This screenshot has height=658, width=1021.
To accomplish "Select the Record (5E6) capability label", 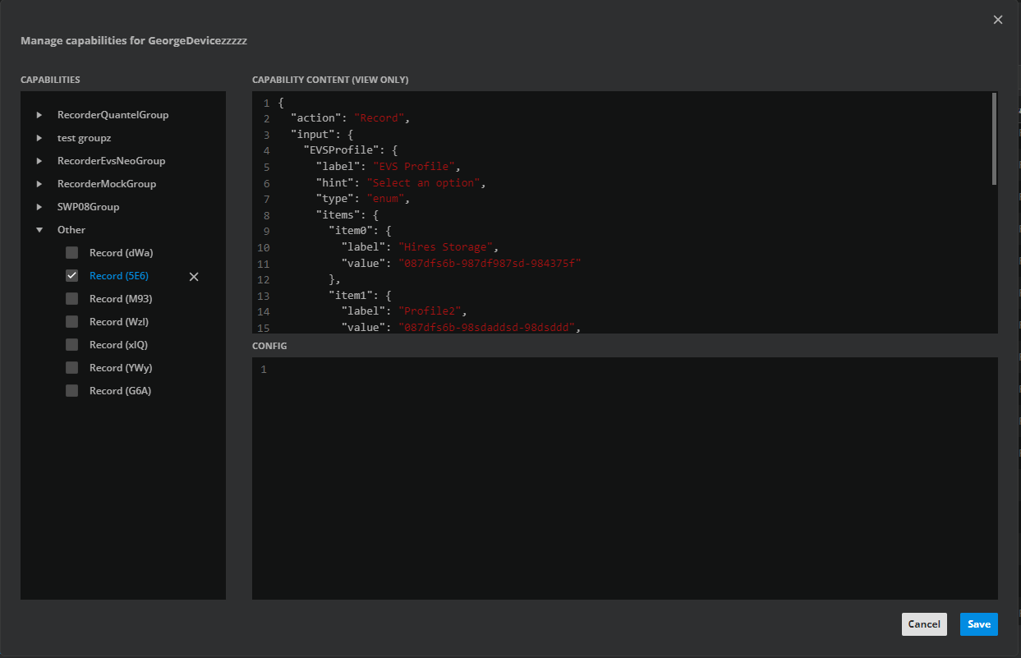I will [x=119, y=276].
